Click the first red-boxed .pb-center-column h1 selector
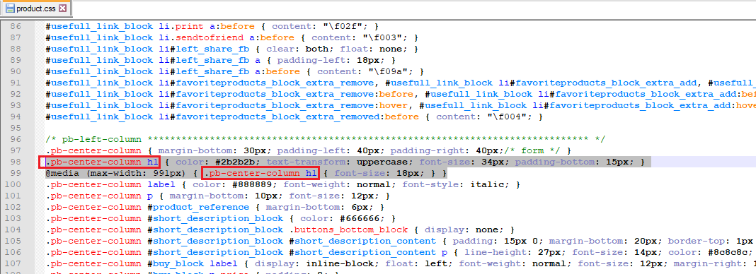Viewport: 756px width, 274px height. [99, 162]
